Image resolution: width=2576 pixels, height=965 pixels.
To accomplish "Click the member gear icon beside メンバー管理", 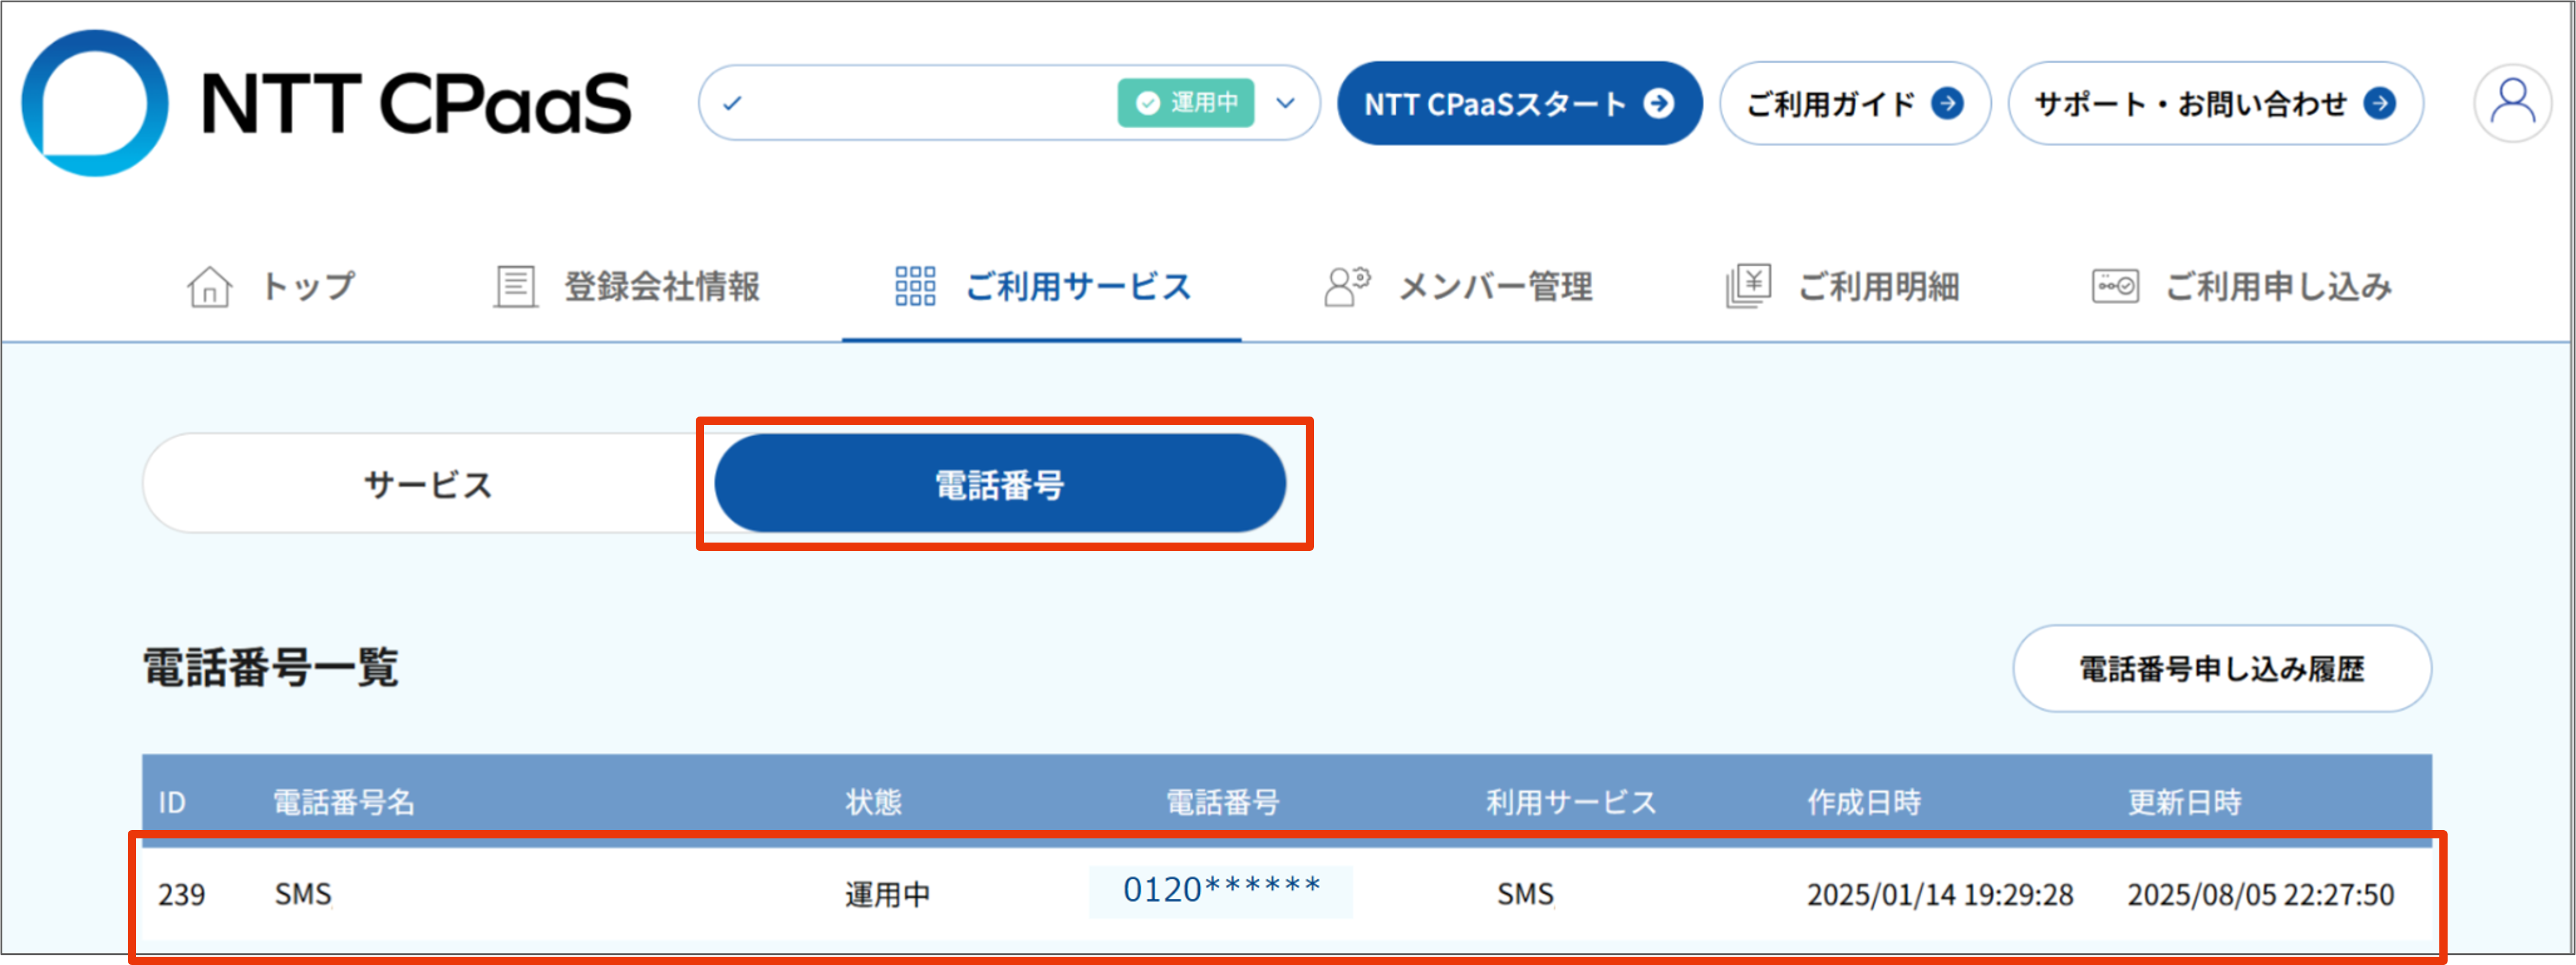I will click(1347, 287).
